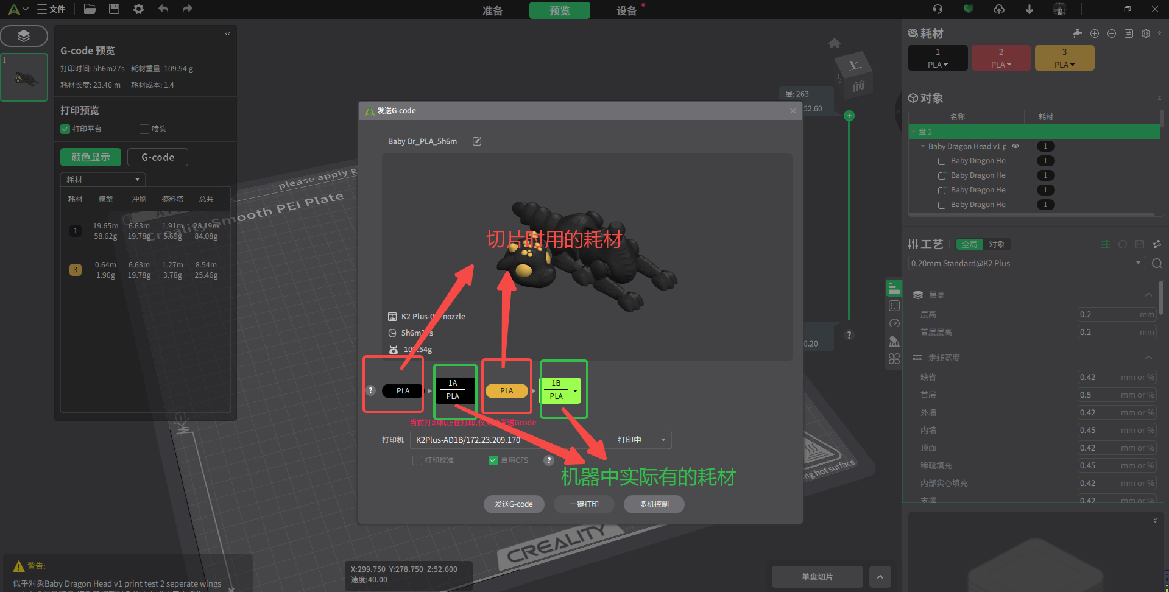Expand the 单盘切片 arrow menu

pyautogui.click(x=880, y=577)
